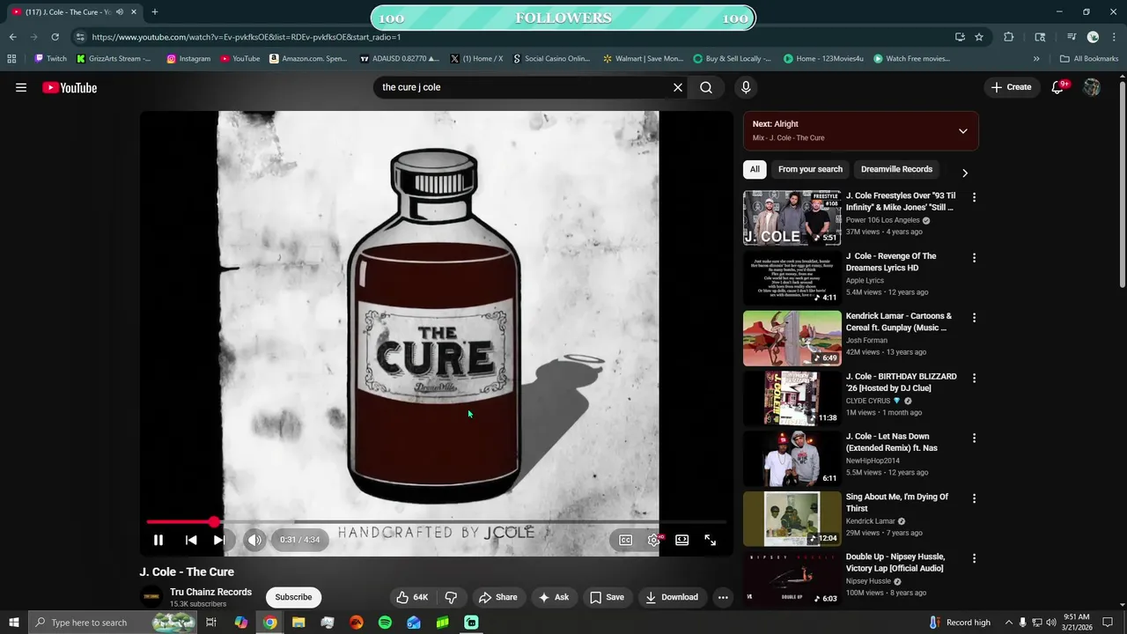Open the account avatar menu
1127x634 pixels.
tap(1092, 87)
